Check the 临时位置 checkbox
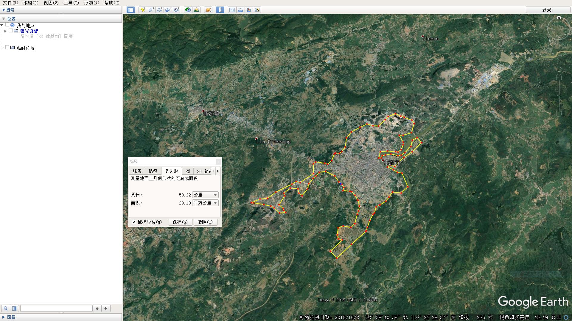 tap(7, 47)
